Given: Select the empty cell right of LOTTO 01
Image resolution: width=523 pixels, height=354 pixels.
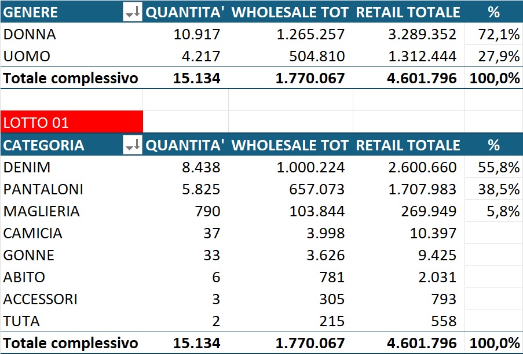Looking at the screenshot, I should pyautogui.click(x=185, y=123).
